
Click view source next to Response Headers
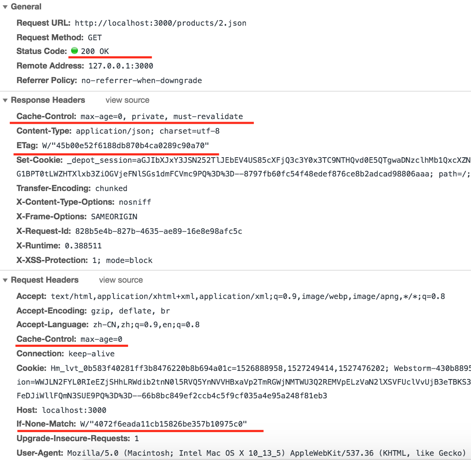pyautogui.click(x=127, y=100)
